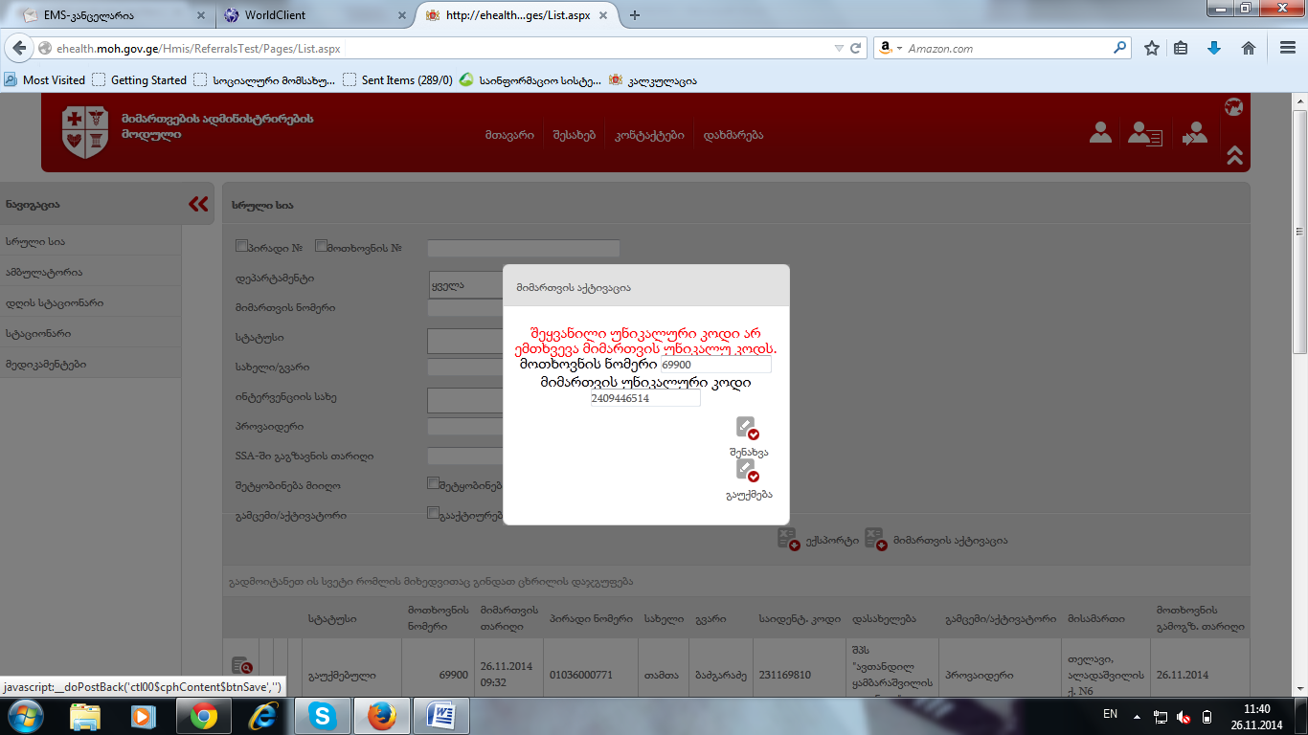The image size is (1308, 735).
Task: Click the შენახვა save icon in dialog
Action: click(747, 428)
